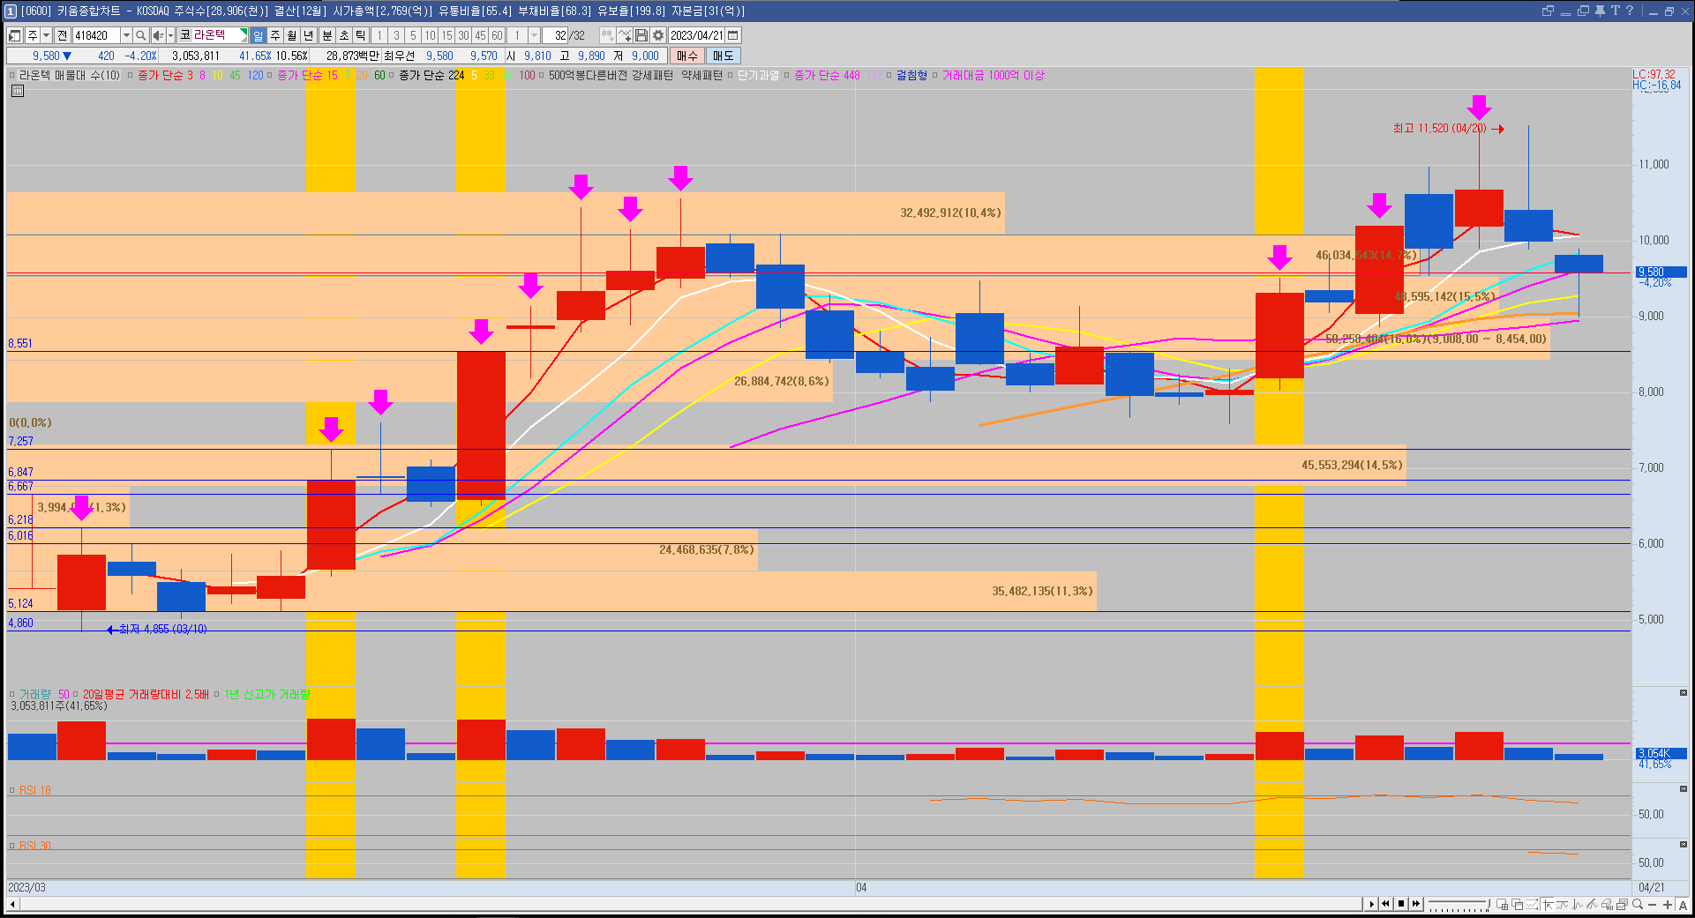Viewport: 1695px width, 918px height.
Task: Click the window-cascade icon in title bar
Action: [1548, 11]
